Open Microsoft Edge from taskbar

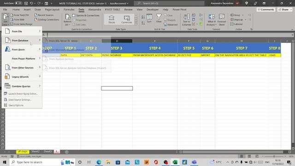point(99,162)
